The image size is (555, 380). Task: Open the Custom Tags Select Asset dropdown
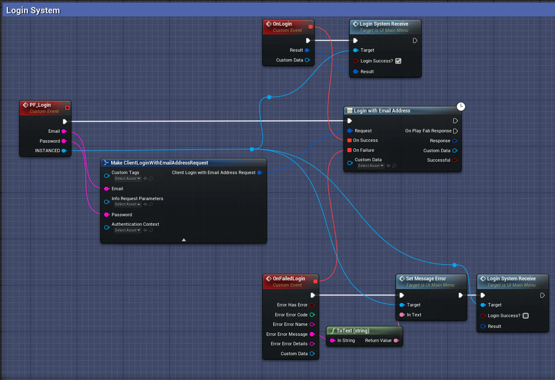point(128,179)
